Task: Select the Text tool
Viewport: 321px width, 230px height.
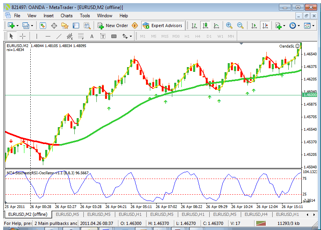Action: tap(92, 37)
